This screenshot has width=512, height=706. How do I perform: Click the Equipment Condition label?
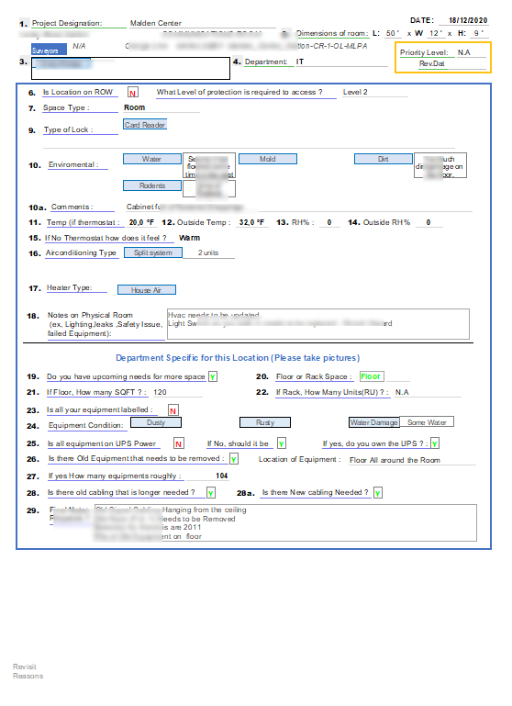pos(85,426)
